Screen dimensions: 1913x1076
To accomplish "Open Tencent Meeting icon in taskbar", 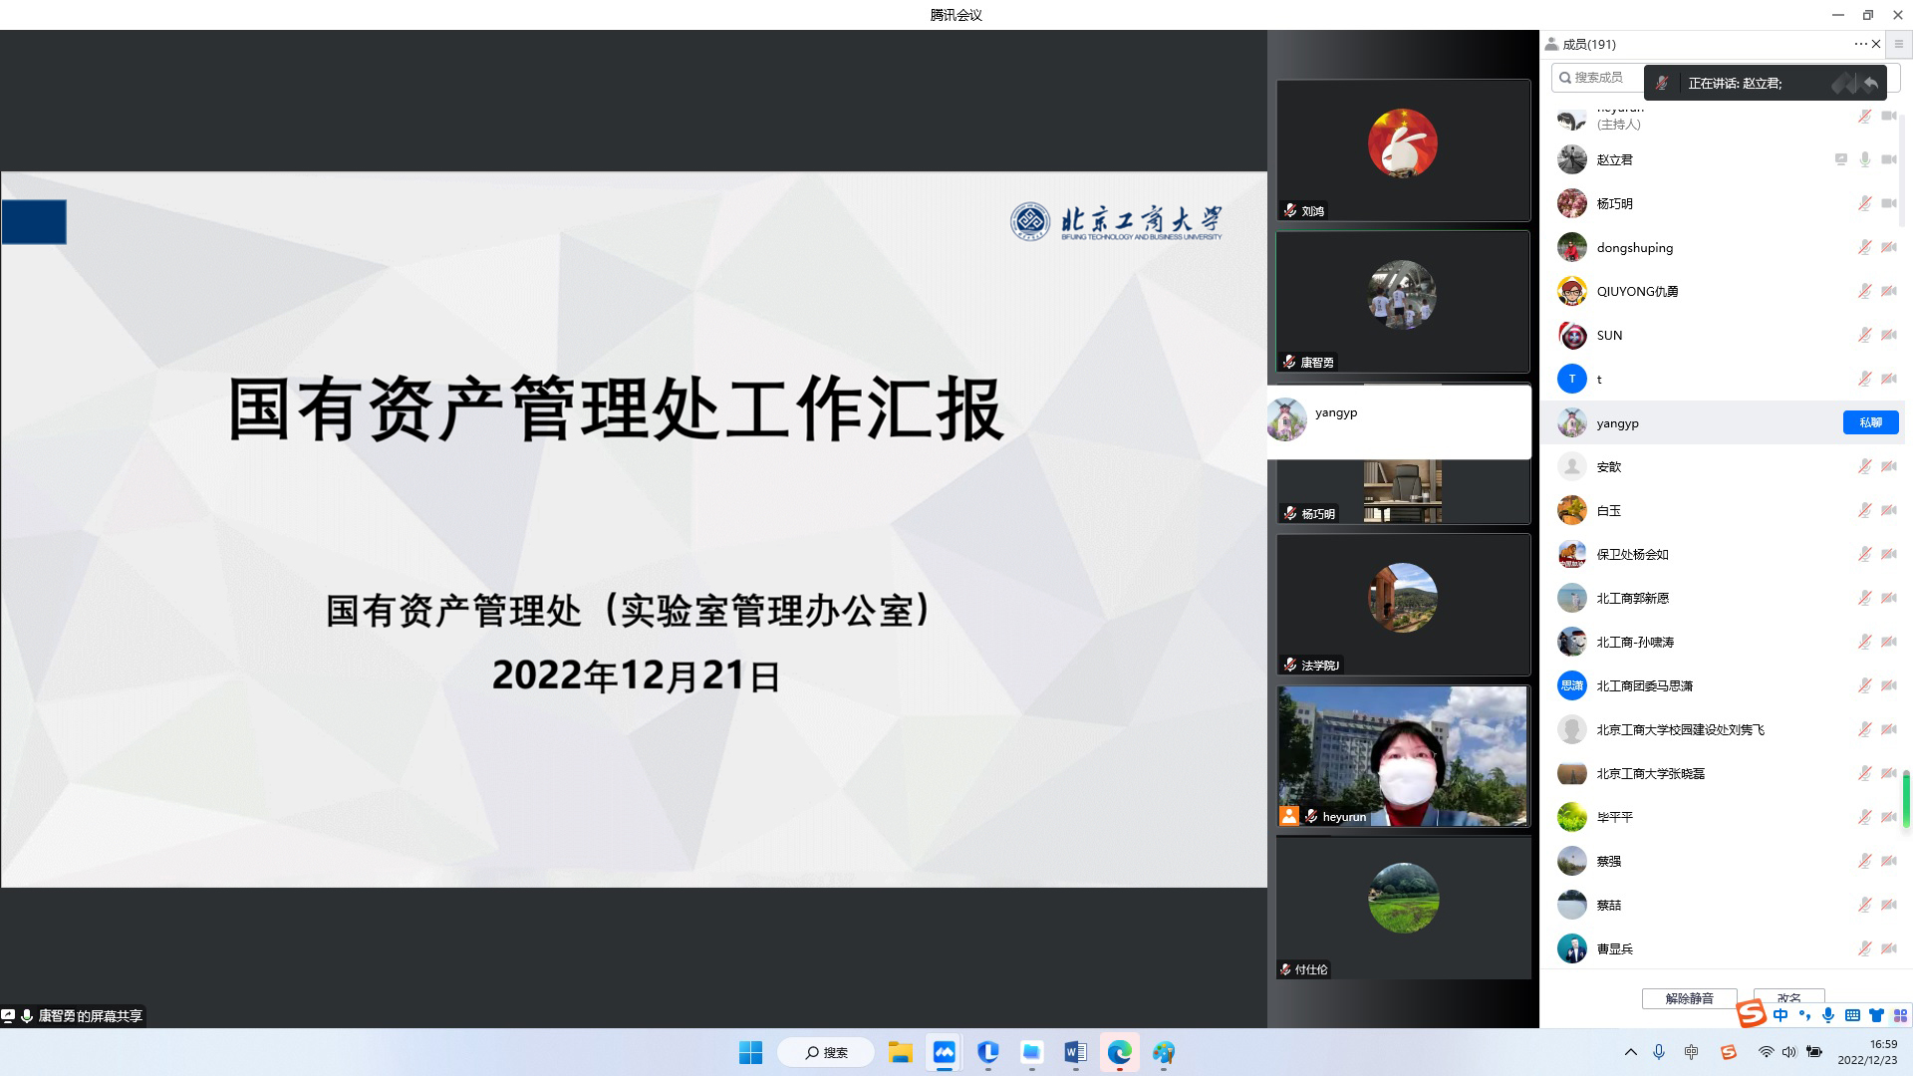I will click(944, 1052).
